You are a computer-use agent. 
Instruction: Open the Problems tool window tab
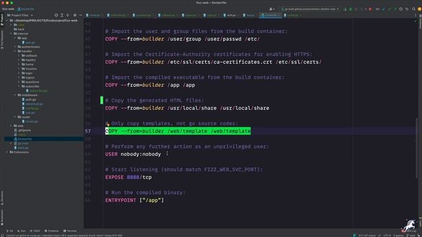click(51, 231)
